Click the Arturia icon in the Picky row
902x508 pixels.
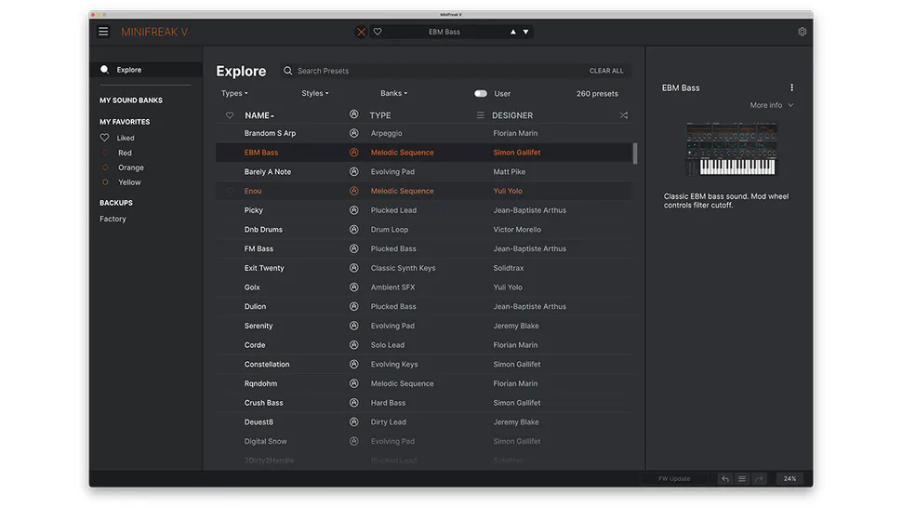tap(353, 210)
